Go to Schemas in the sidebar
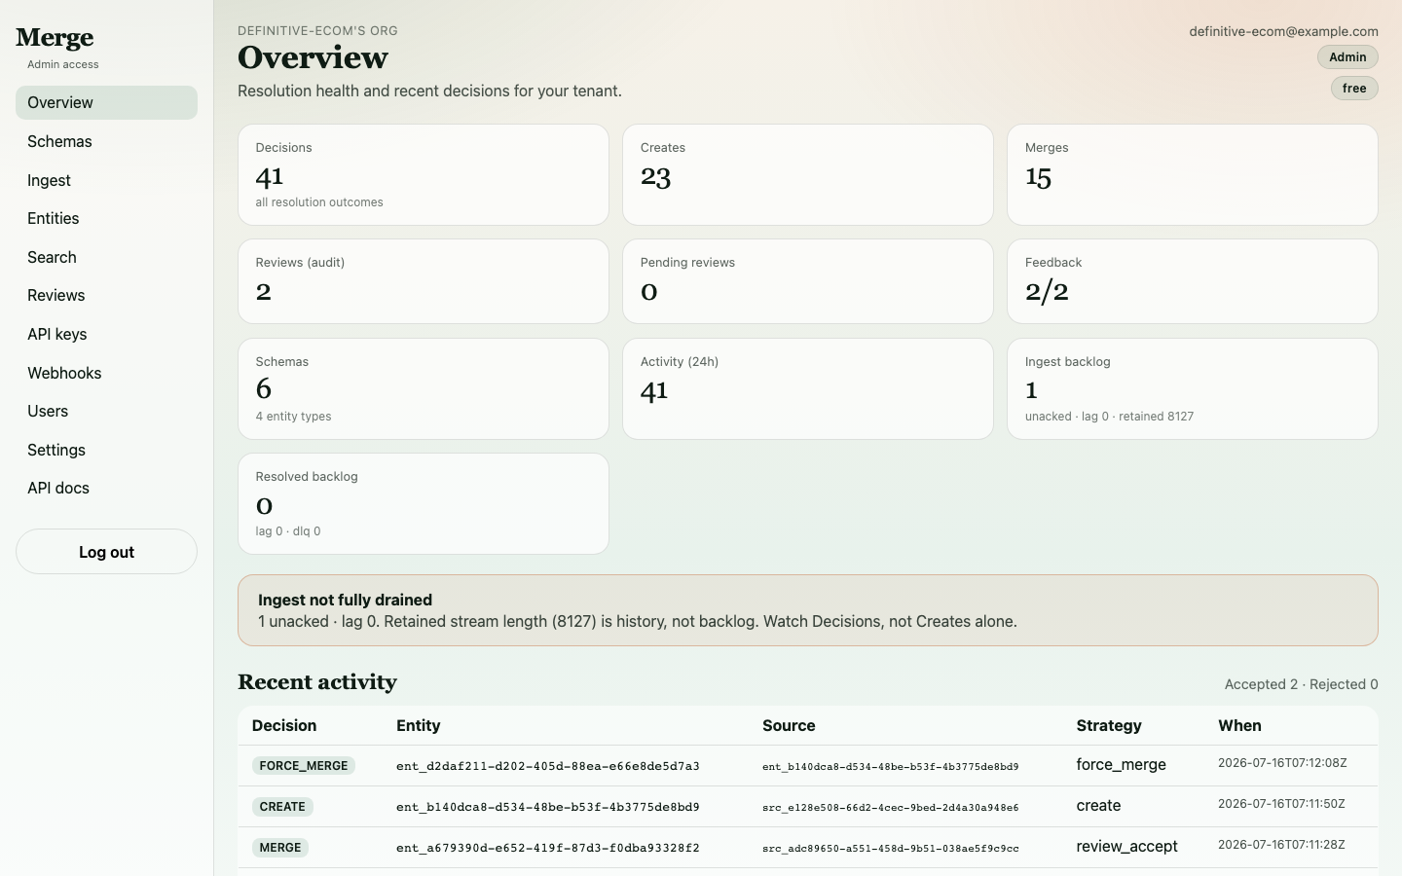Viewport: 1402px width, 876px height. [106, 141]
